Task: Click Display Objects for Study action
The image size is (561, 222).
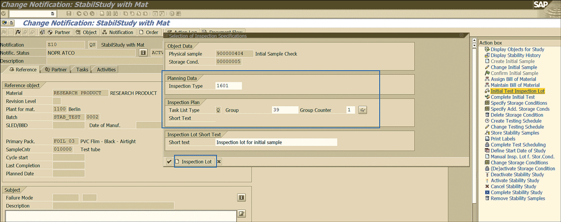Action: coord(518,50)
